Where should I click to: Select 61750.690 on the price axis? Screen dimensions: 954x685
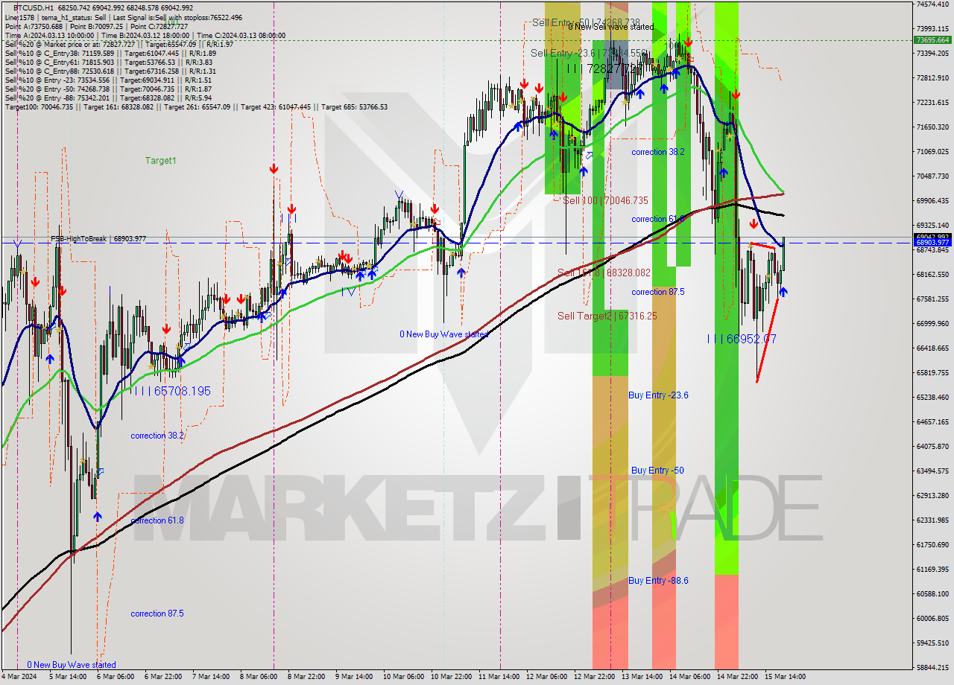[x=932, y=544]
